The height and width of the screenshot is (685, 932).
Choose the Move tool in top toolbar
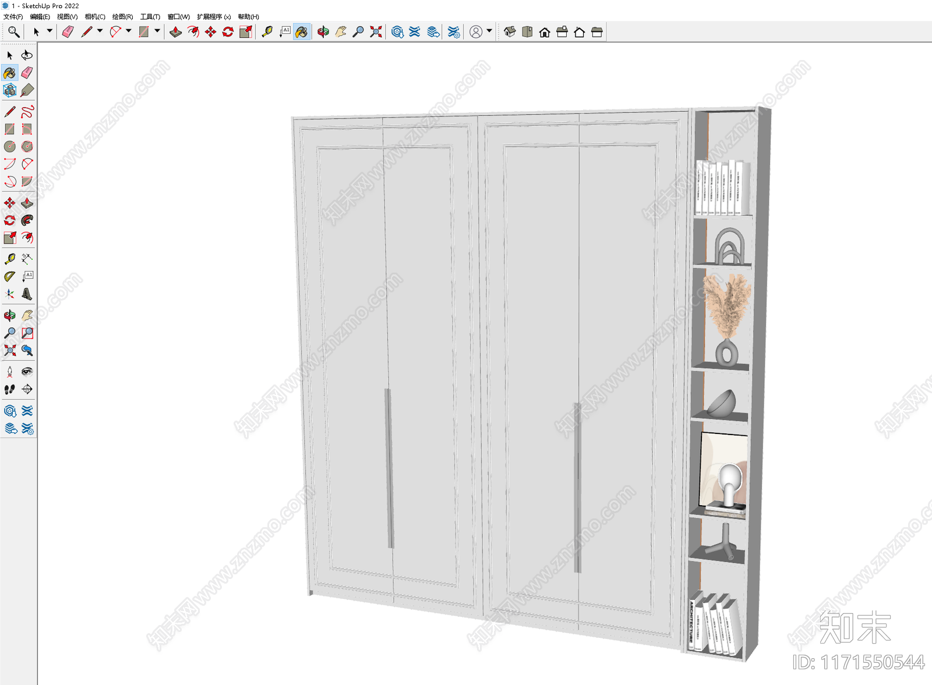(211, 32)
